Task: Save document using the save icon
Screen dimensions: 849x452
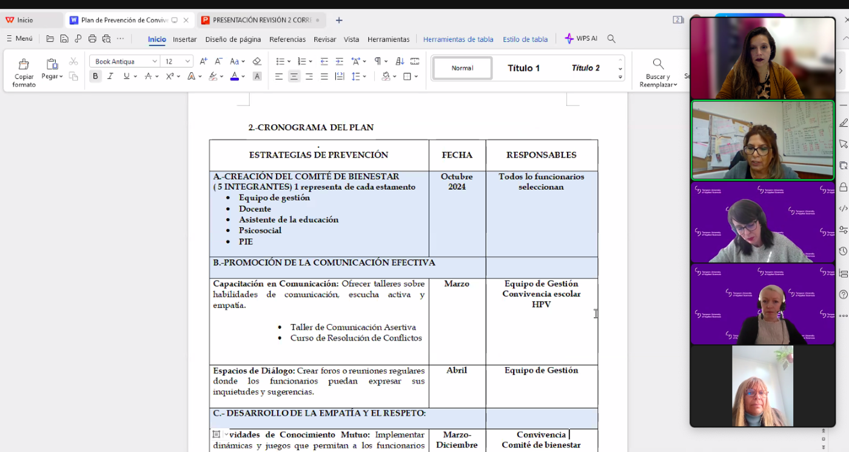Action: pos(64,39)
